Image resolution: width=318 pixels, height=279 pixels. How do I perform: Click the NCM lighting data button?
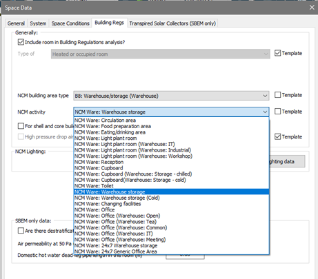(287, 161)
